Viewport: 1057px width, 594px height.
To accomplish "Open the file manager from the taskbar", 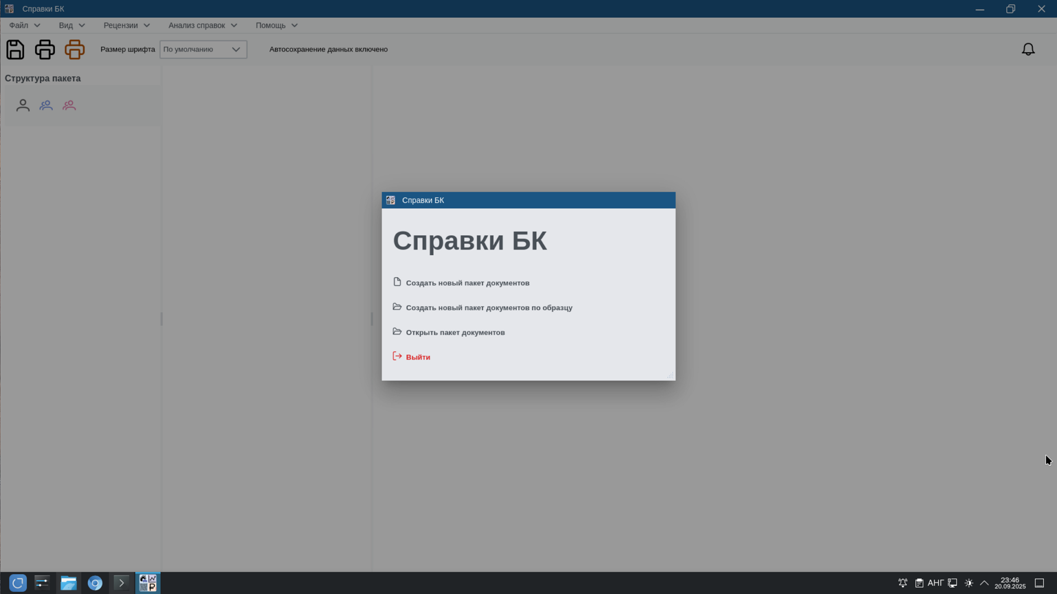I will (x=68, y=583).
